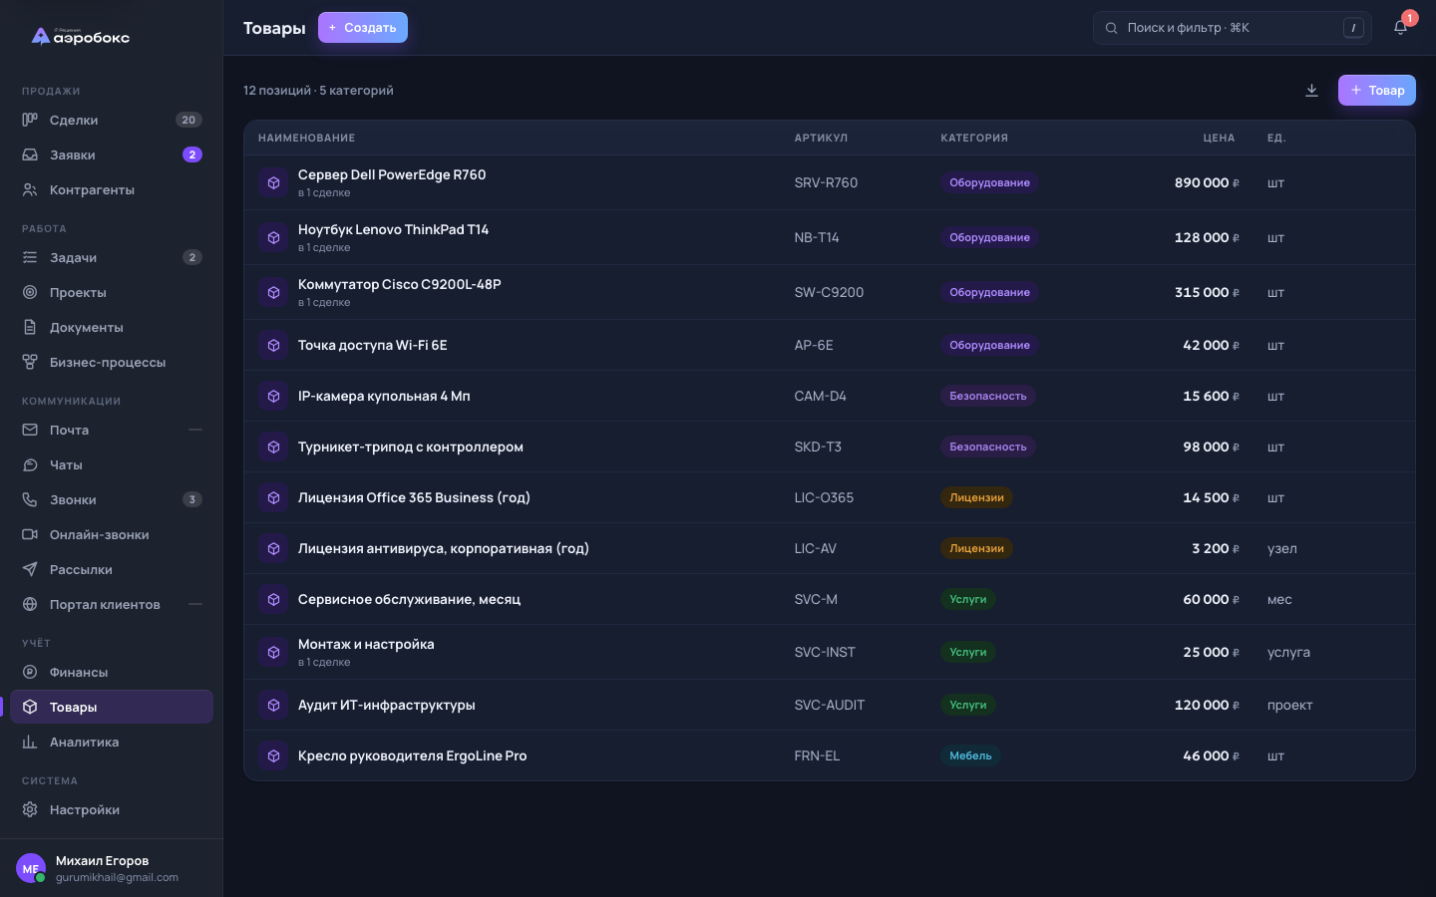Go to Финансы

[112, 672]
